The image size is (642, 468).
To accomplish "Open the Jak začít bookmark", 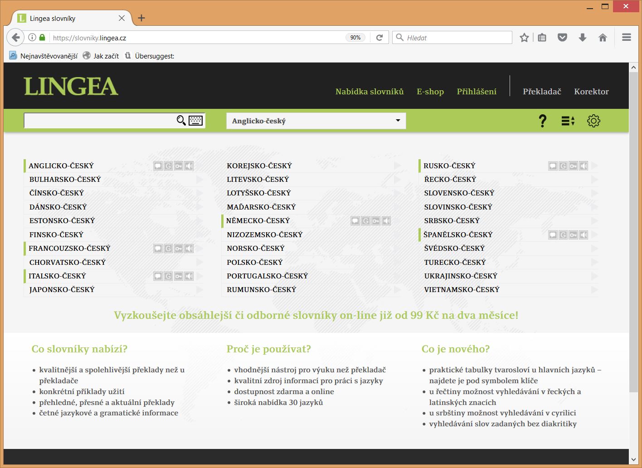I will tap(101, 56).
